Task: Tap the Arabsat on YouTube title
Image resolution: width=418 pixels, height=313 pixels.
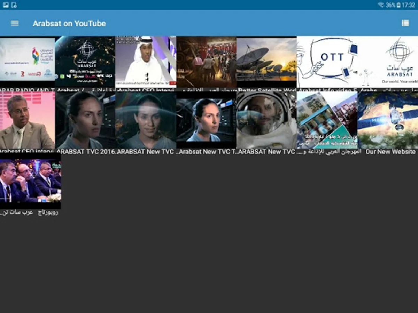Action: pos(69,24)
